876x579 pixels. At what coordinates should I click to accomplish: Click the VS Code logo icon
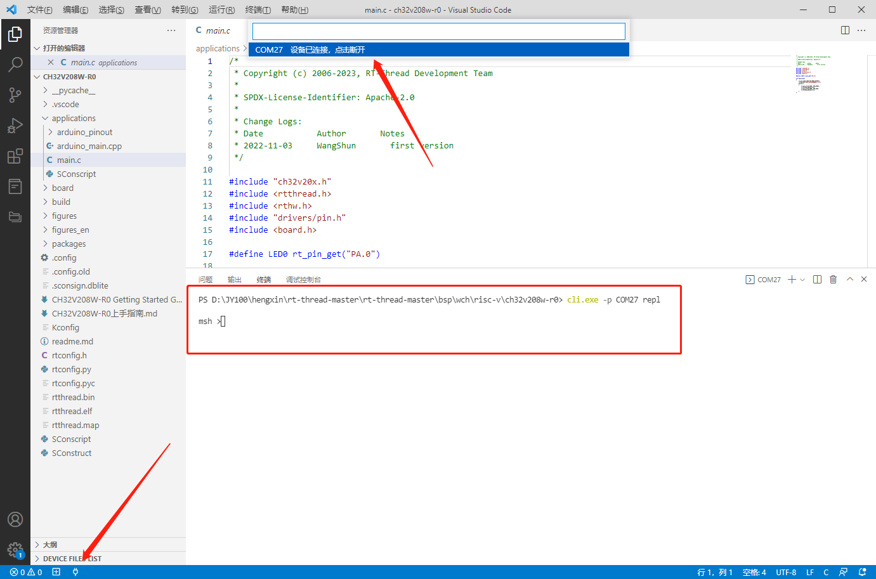(x=11, y=10)
